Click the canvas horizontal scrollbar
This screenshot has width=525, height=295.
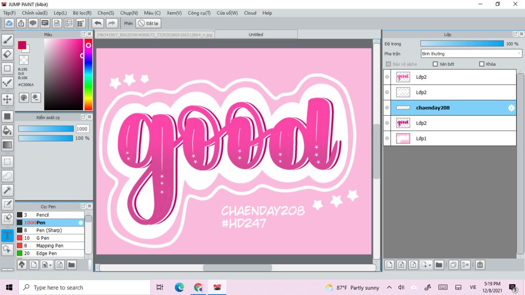point(237,267)
